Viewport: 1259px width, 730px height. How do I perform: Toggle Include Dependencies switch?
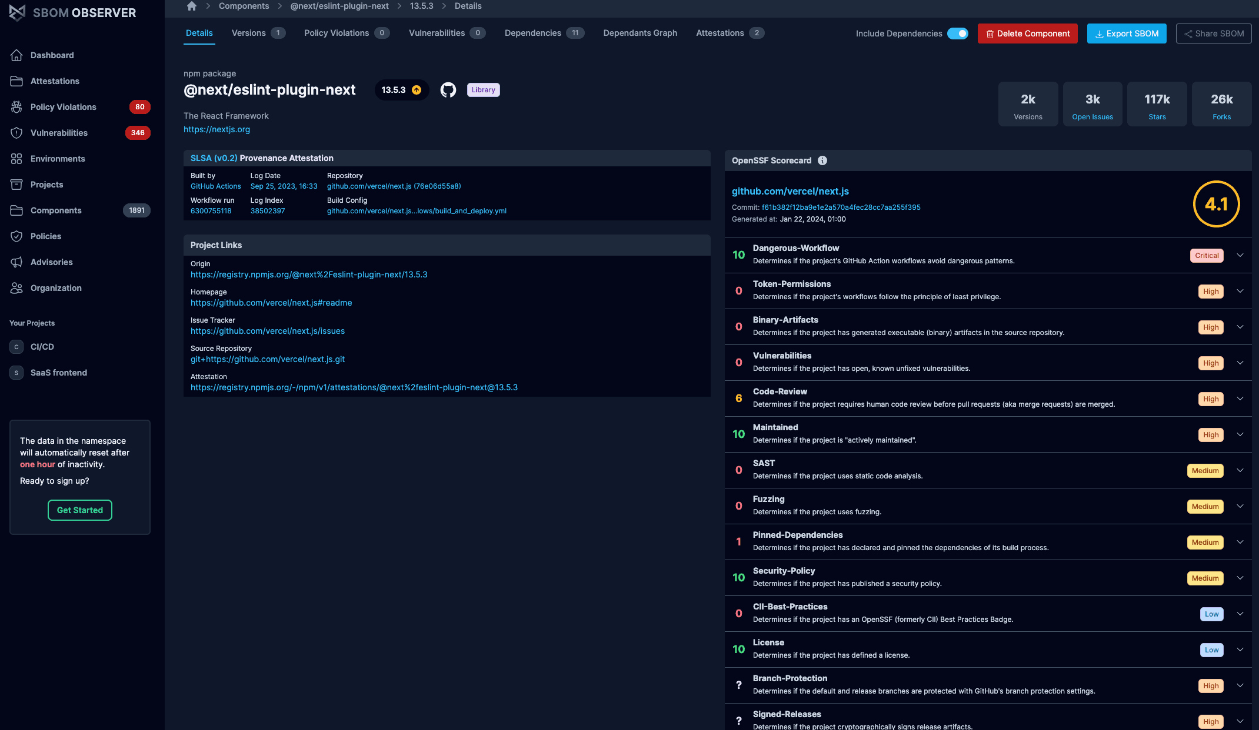957,34
